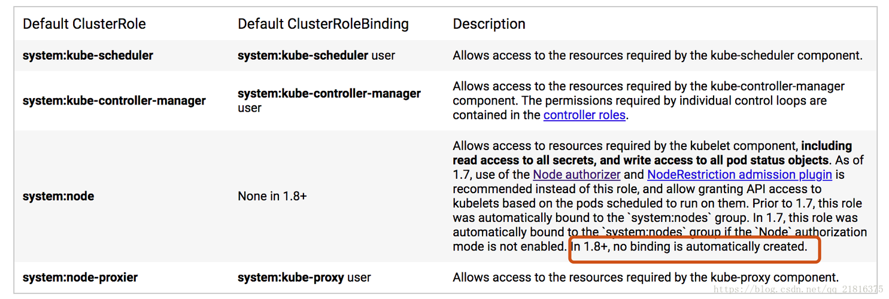Select the system:kube-controller-manager role name
889x299 pixels.
pyautogui.click(x=114, y=100)
